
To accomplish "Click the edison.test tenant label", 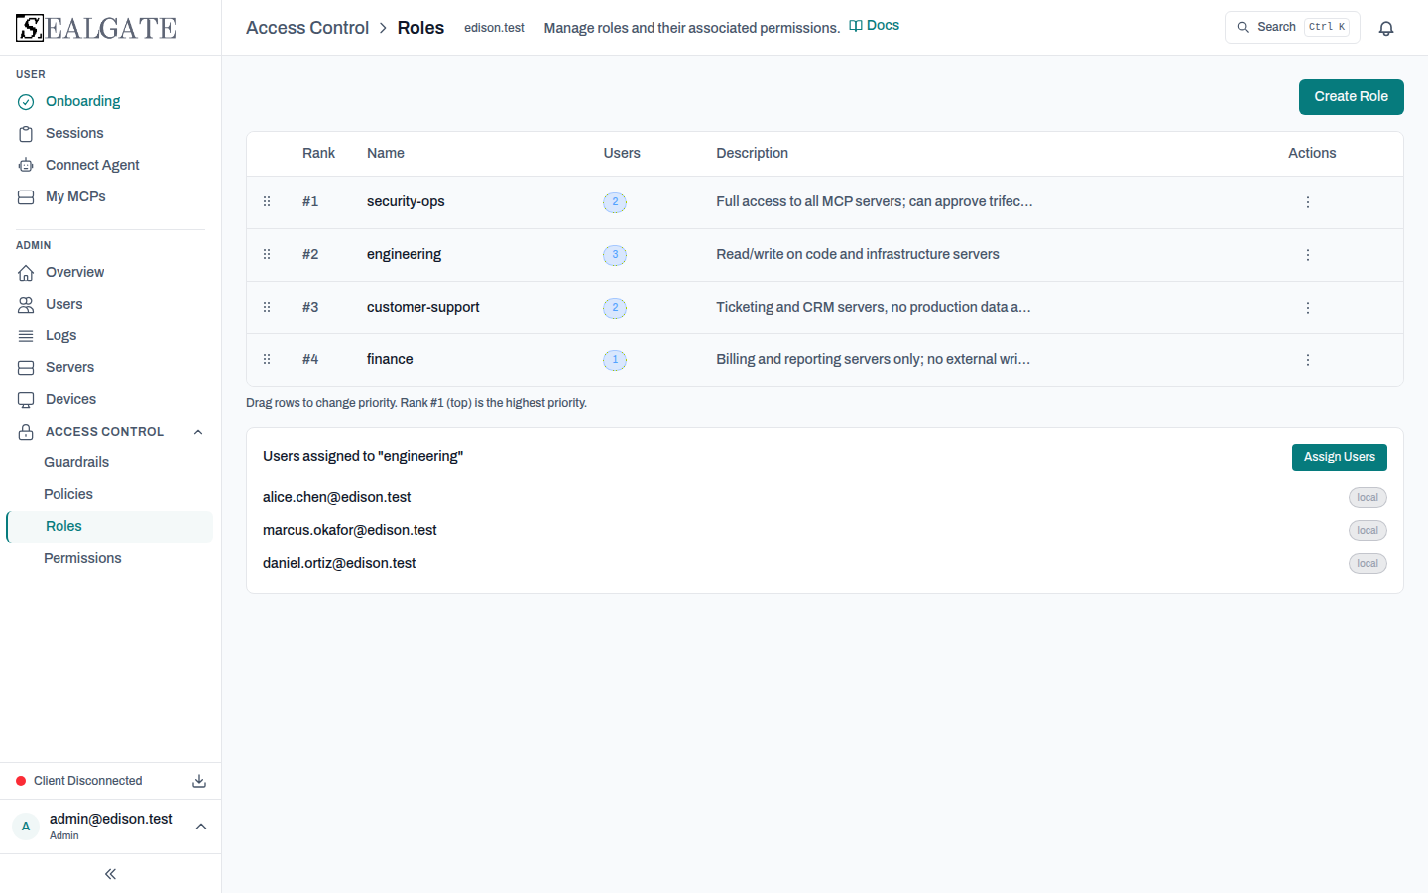I will (x=494, y=28).
